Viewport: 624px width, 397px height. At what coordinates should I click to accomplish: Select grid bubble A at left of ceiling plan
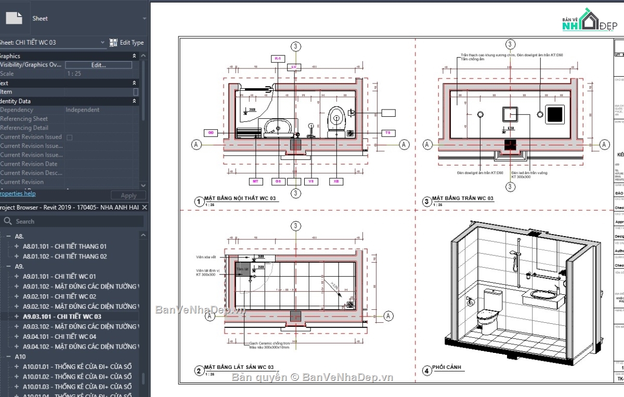coord(428,144)
